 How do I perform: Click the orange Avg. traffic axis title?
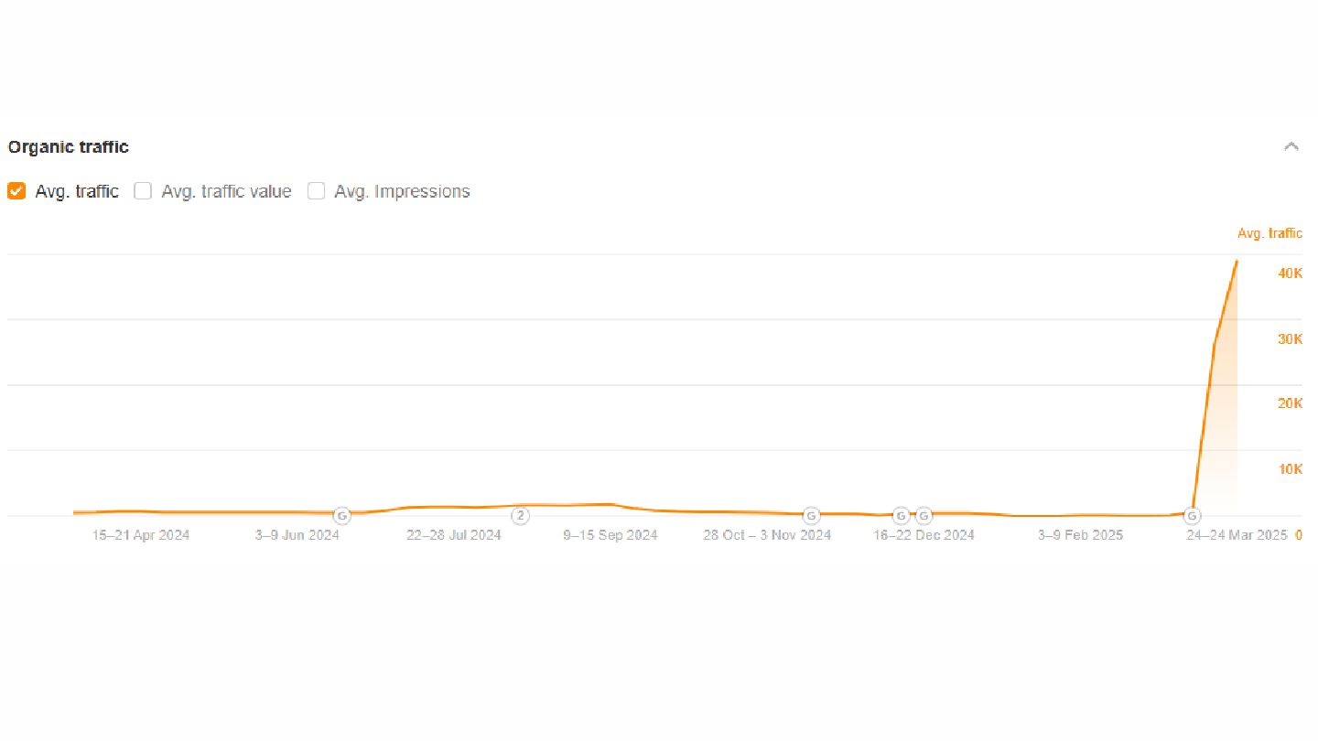[x=1269, y=233]
